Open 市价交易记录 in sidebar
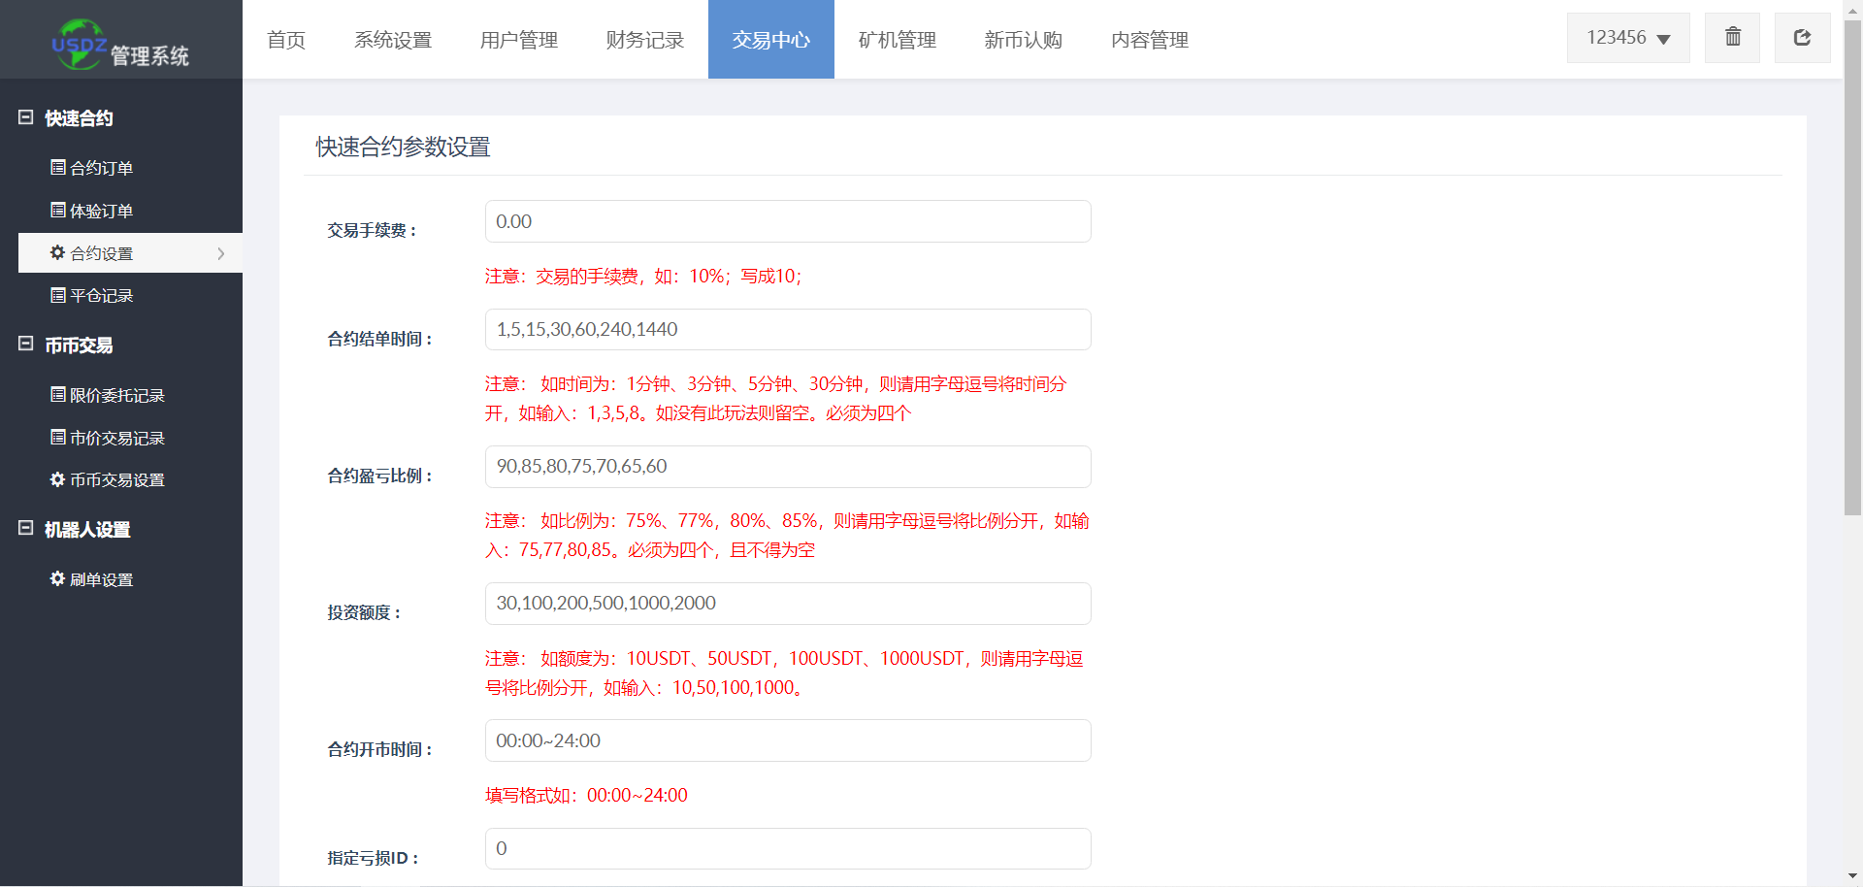The width and height of the screenshot is (1863, 887). 116,438
